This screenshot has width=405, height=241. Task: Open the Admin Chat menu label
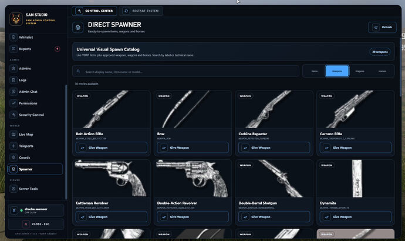click(x=28, y=92)
